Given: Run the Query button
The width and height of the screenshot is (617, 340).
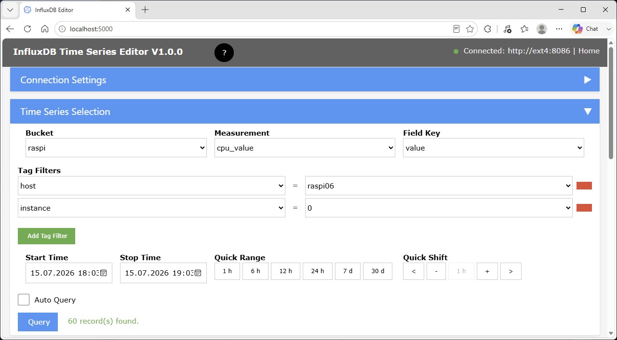Looking at the screenshot, I should point(38,322).
